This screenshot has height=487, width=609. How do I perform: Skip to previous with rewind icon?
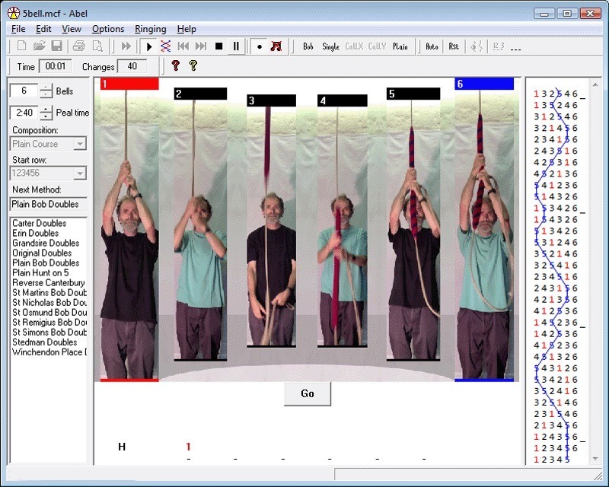[x=183, y=46]
